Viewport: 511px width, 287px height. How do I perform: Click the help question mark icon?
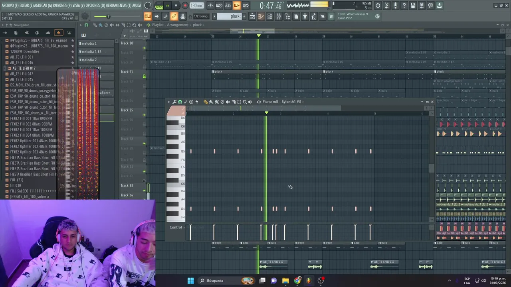(x=404, y=6)
